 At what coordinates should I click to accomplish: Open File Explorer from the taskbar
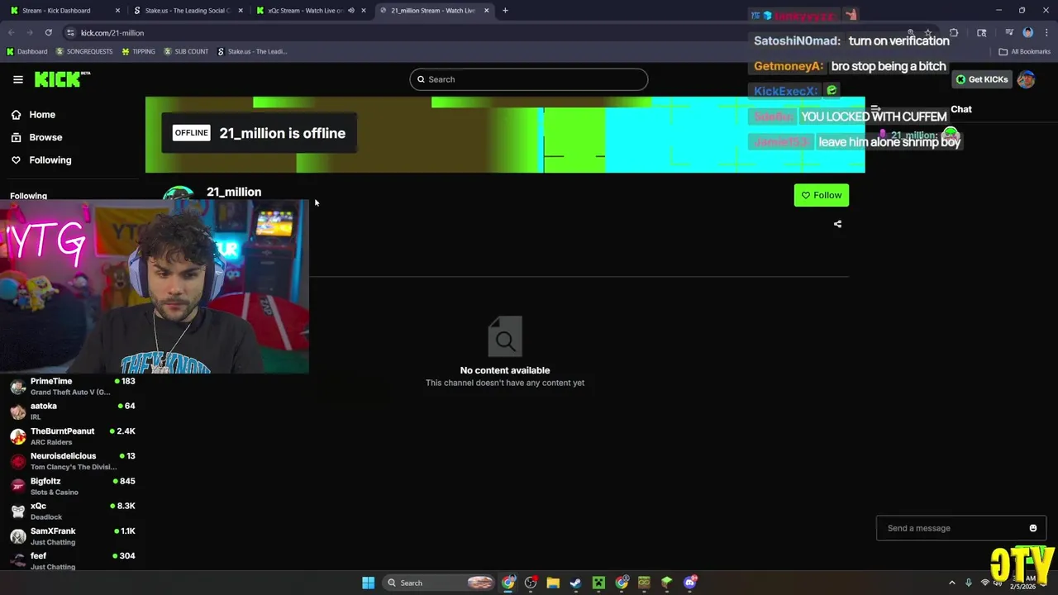point(553,583)
